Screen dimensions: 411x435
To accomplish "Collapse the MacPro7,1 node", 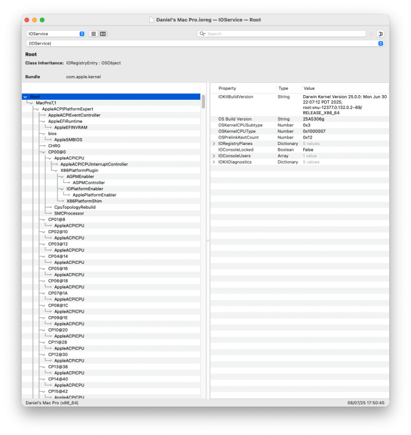I will click(x=31, y=103).
